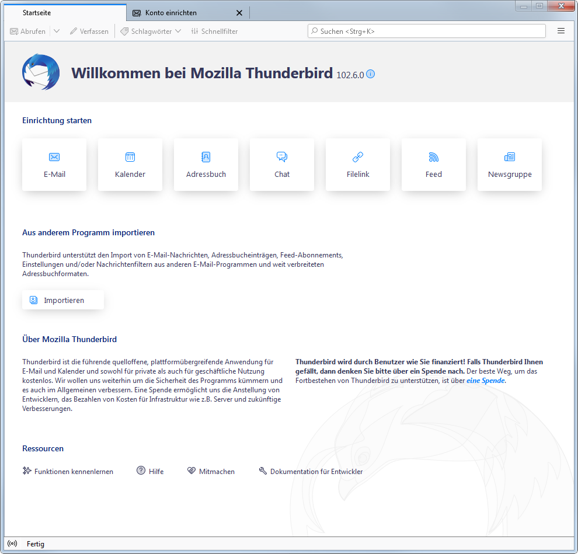
Task: Click the Suchen search field
Action: 427,32
